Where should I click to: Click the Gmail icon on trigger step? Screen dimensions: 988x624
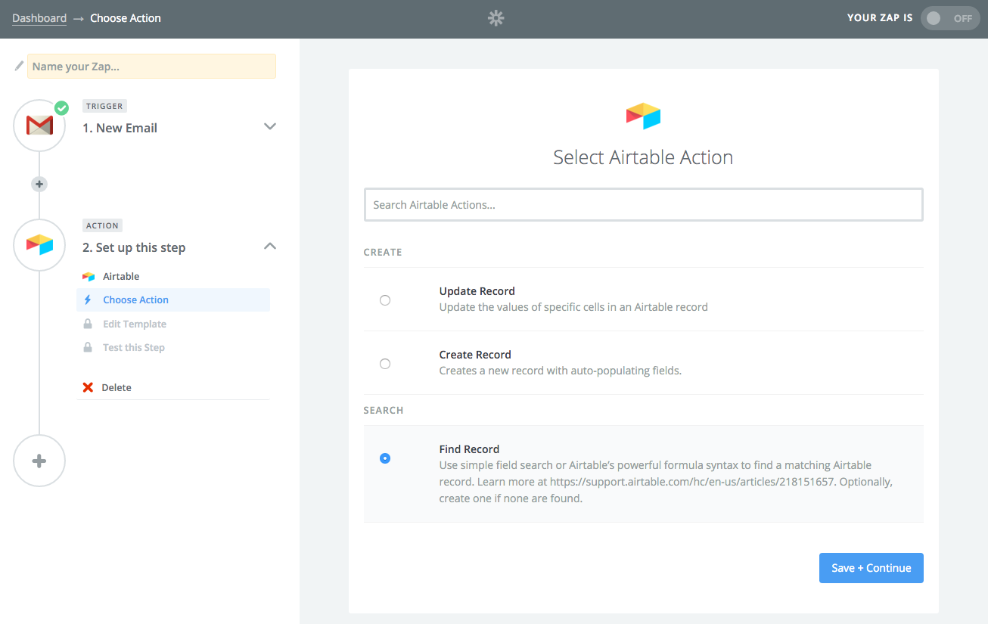39,126
